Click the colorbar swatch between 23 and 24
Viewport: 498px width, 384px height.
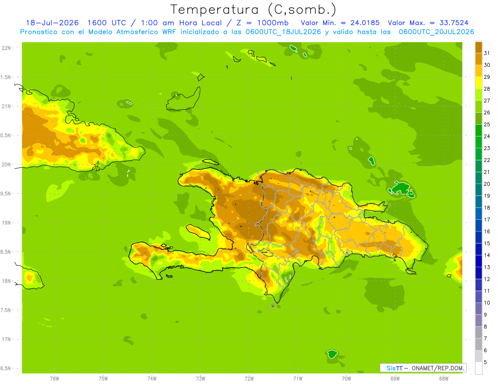478,142
